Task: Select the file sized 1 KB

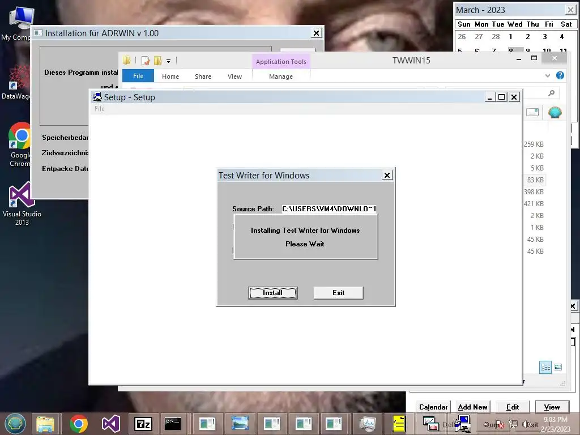Action: [537, 228]
